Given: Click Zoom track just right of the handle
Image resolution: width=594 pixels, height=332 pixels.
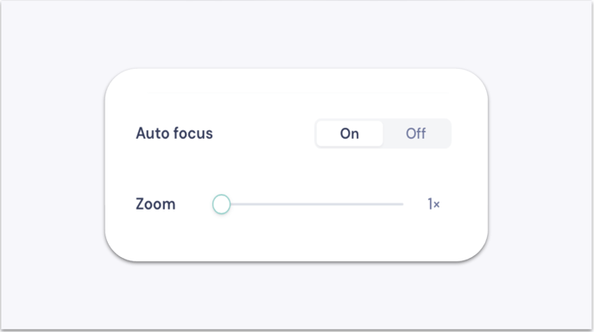Looking at the screenshot, I should click(236, 204).
